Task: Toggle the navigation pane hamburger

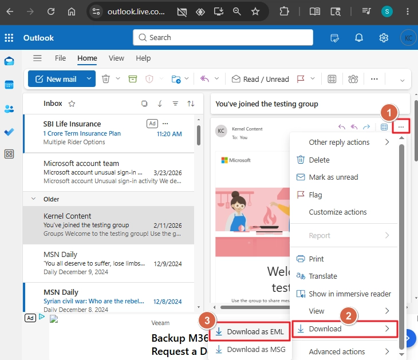Action: pos(37,58)
